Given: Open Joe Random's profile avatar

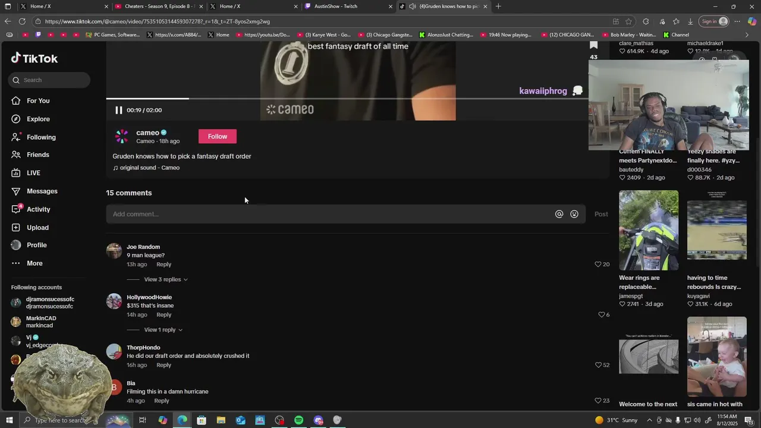Looking at the screenshot, I should point(114,251).
